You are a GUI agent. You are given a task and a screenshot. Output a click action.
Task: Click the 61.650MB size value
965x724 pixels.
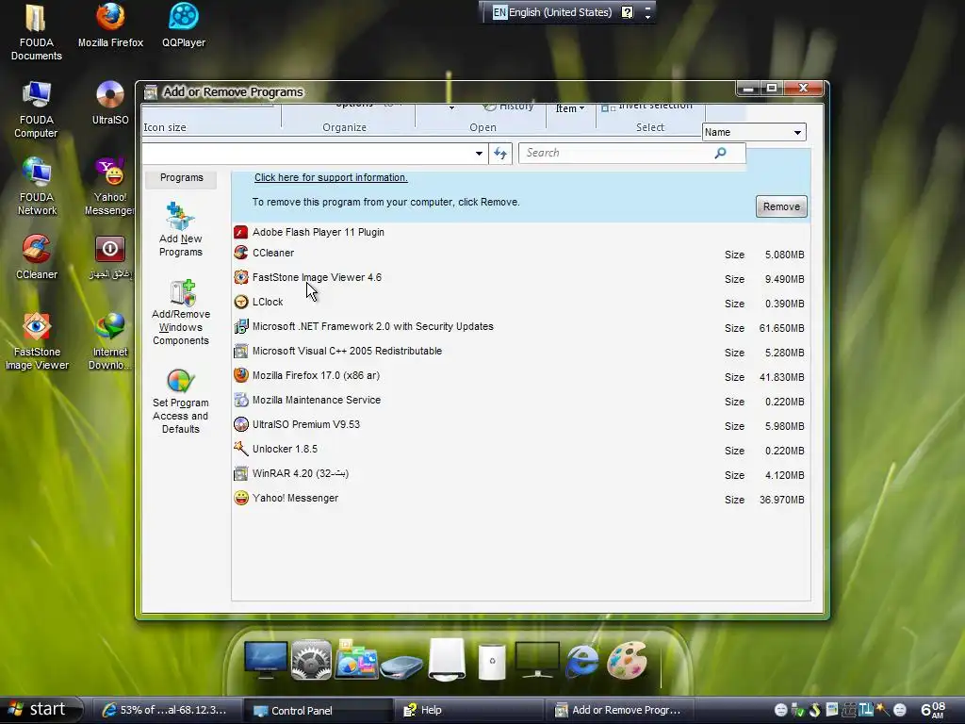[x=781, y=328]
